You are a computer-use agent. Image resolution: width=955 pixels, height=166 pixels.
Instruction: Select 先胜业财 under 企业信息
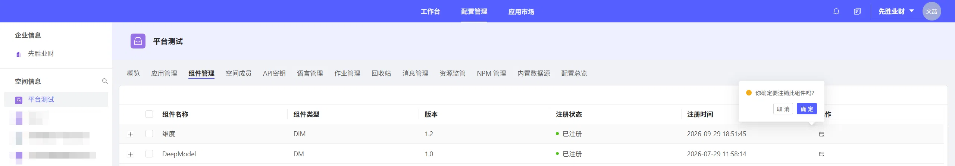click(x=41, y=54)
